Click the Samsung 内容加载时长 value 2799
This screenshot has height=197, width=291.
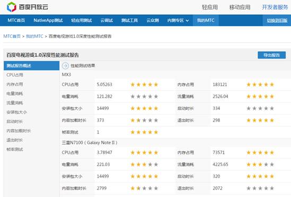(102, 189)
